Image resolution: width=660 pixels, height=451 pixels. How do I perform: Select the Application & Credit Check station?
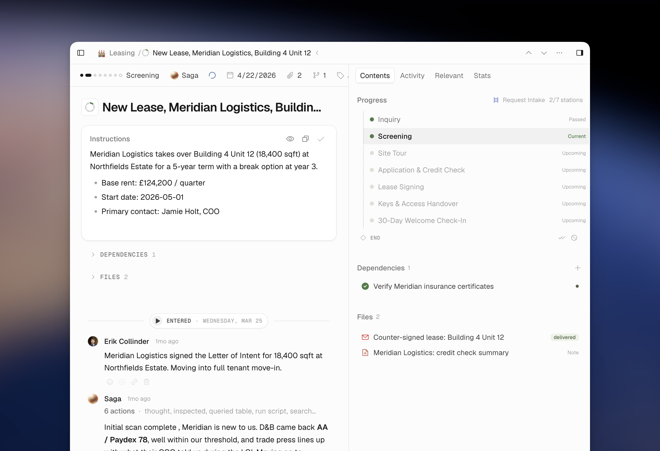[476, 170]
